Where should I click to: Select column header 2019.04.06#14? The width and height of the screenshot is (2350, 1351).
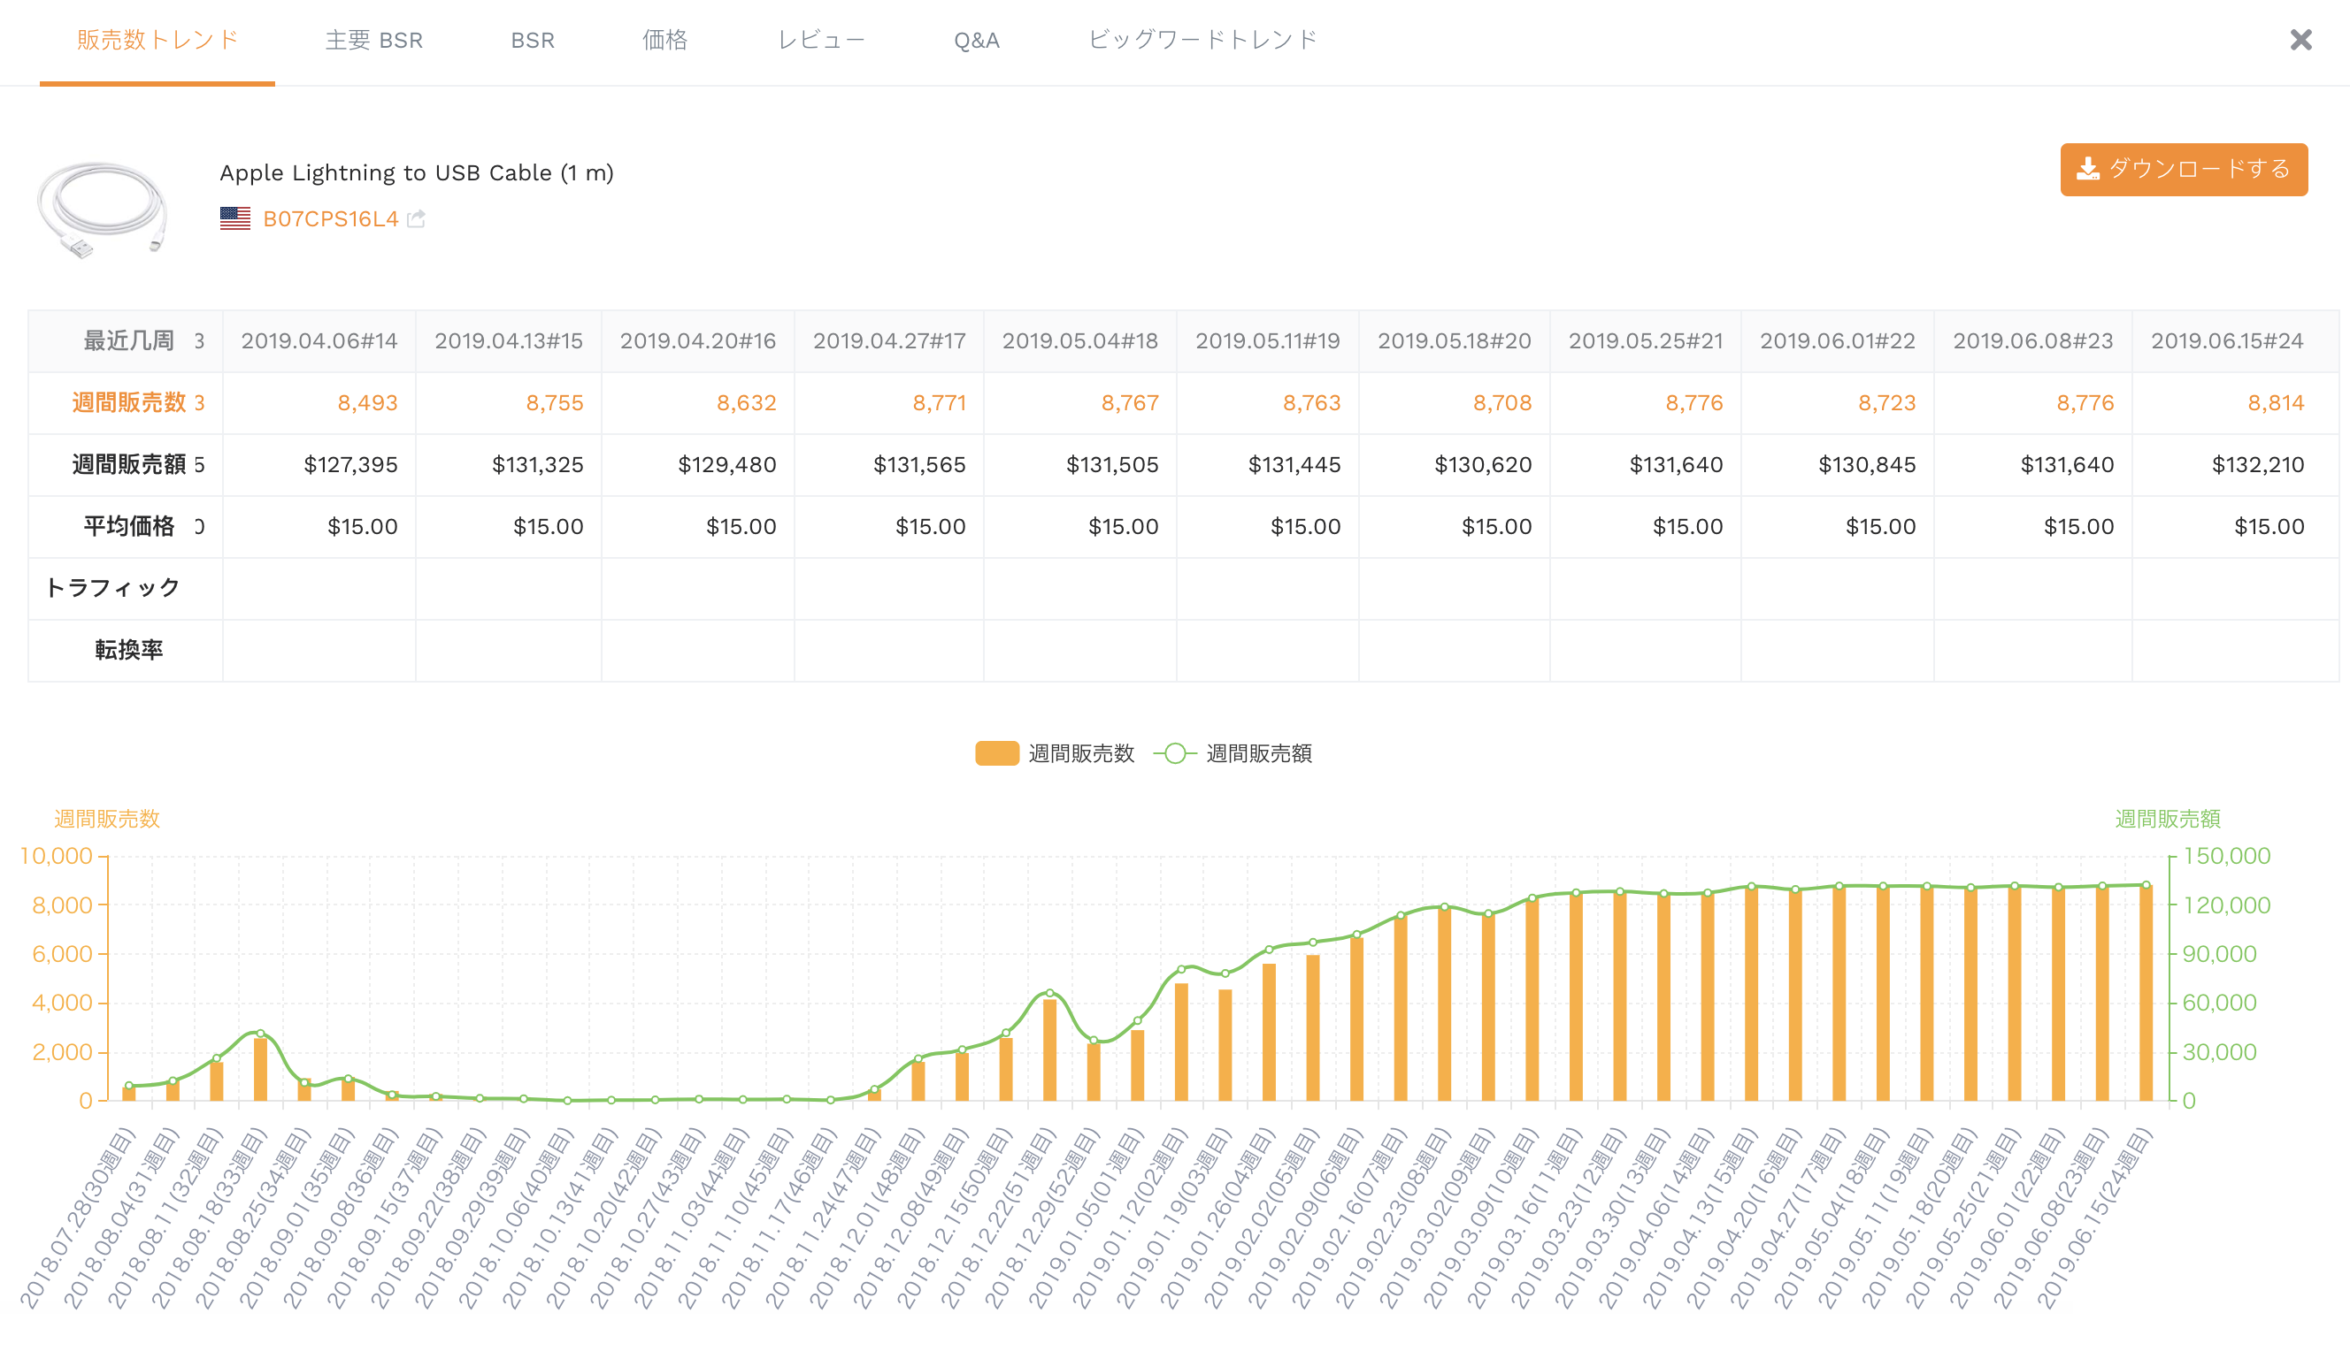point(319,341)
